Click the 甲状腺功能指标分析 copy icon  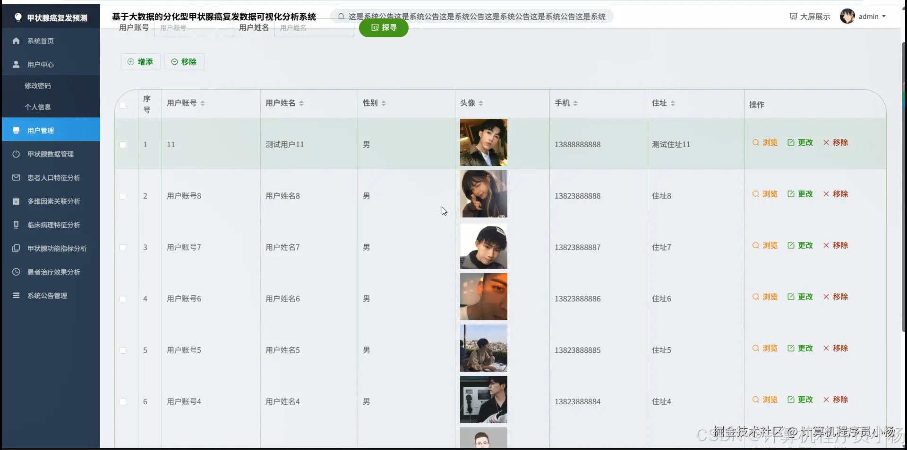click(16, 249)
